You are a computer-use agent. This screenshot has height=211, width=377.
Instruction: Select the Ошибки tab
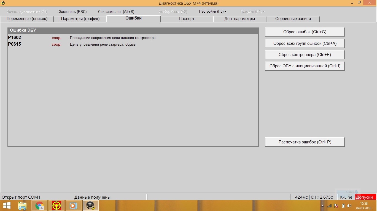click(x=133, y=18)
